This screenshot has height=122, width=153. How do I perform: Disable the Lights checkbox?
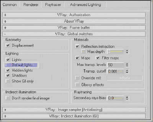coord(8,60)
